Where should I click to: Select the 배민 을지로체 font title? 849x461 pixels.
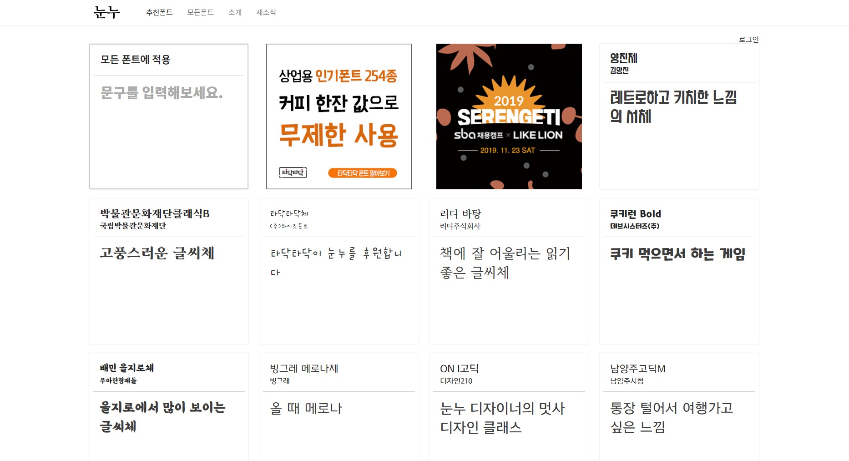click(x=127, y=368)
